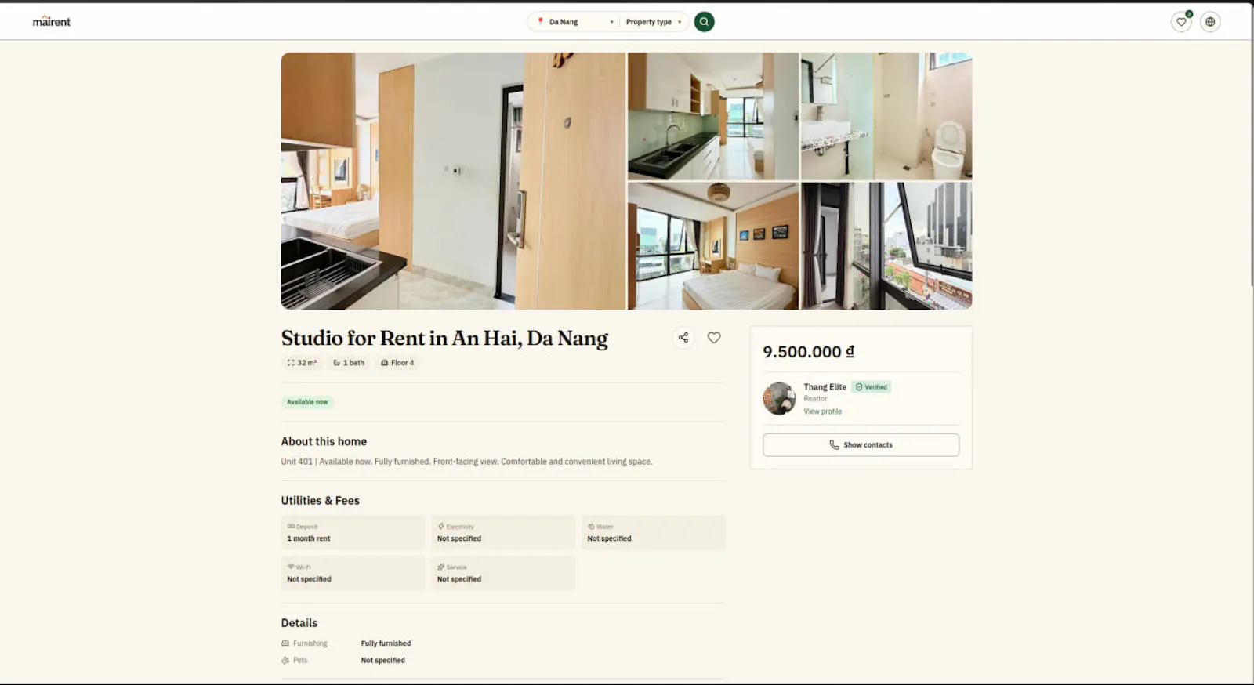Open saved favorites heart in header
The height and width of the screenshot is (685, 1254).
[1181, 22]
